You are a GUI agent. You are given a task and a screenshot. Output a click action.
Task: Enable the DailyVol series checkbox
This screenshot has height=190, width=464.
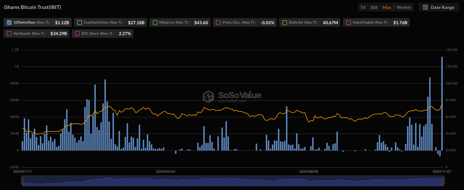(285, 23)
